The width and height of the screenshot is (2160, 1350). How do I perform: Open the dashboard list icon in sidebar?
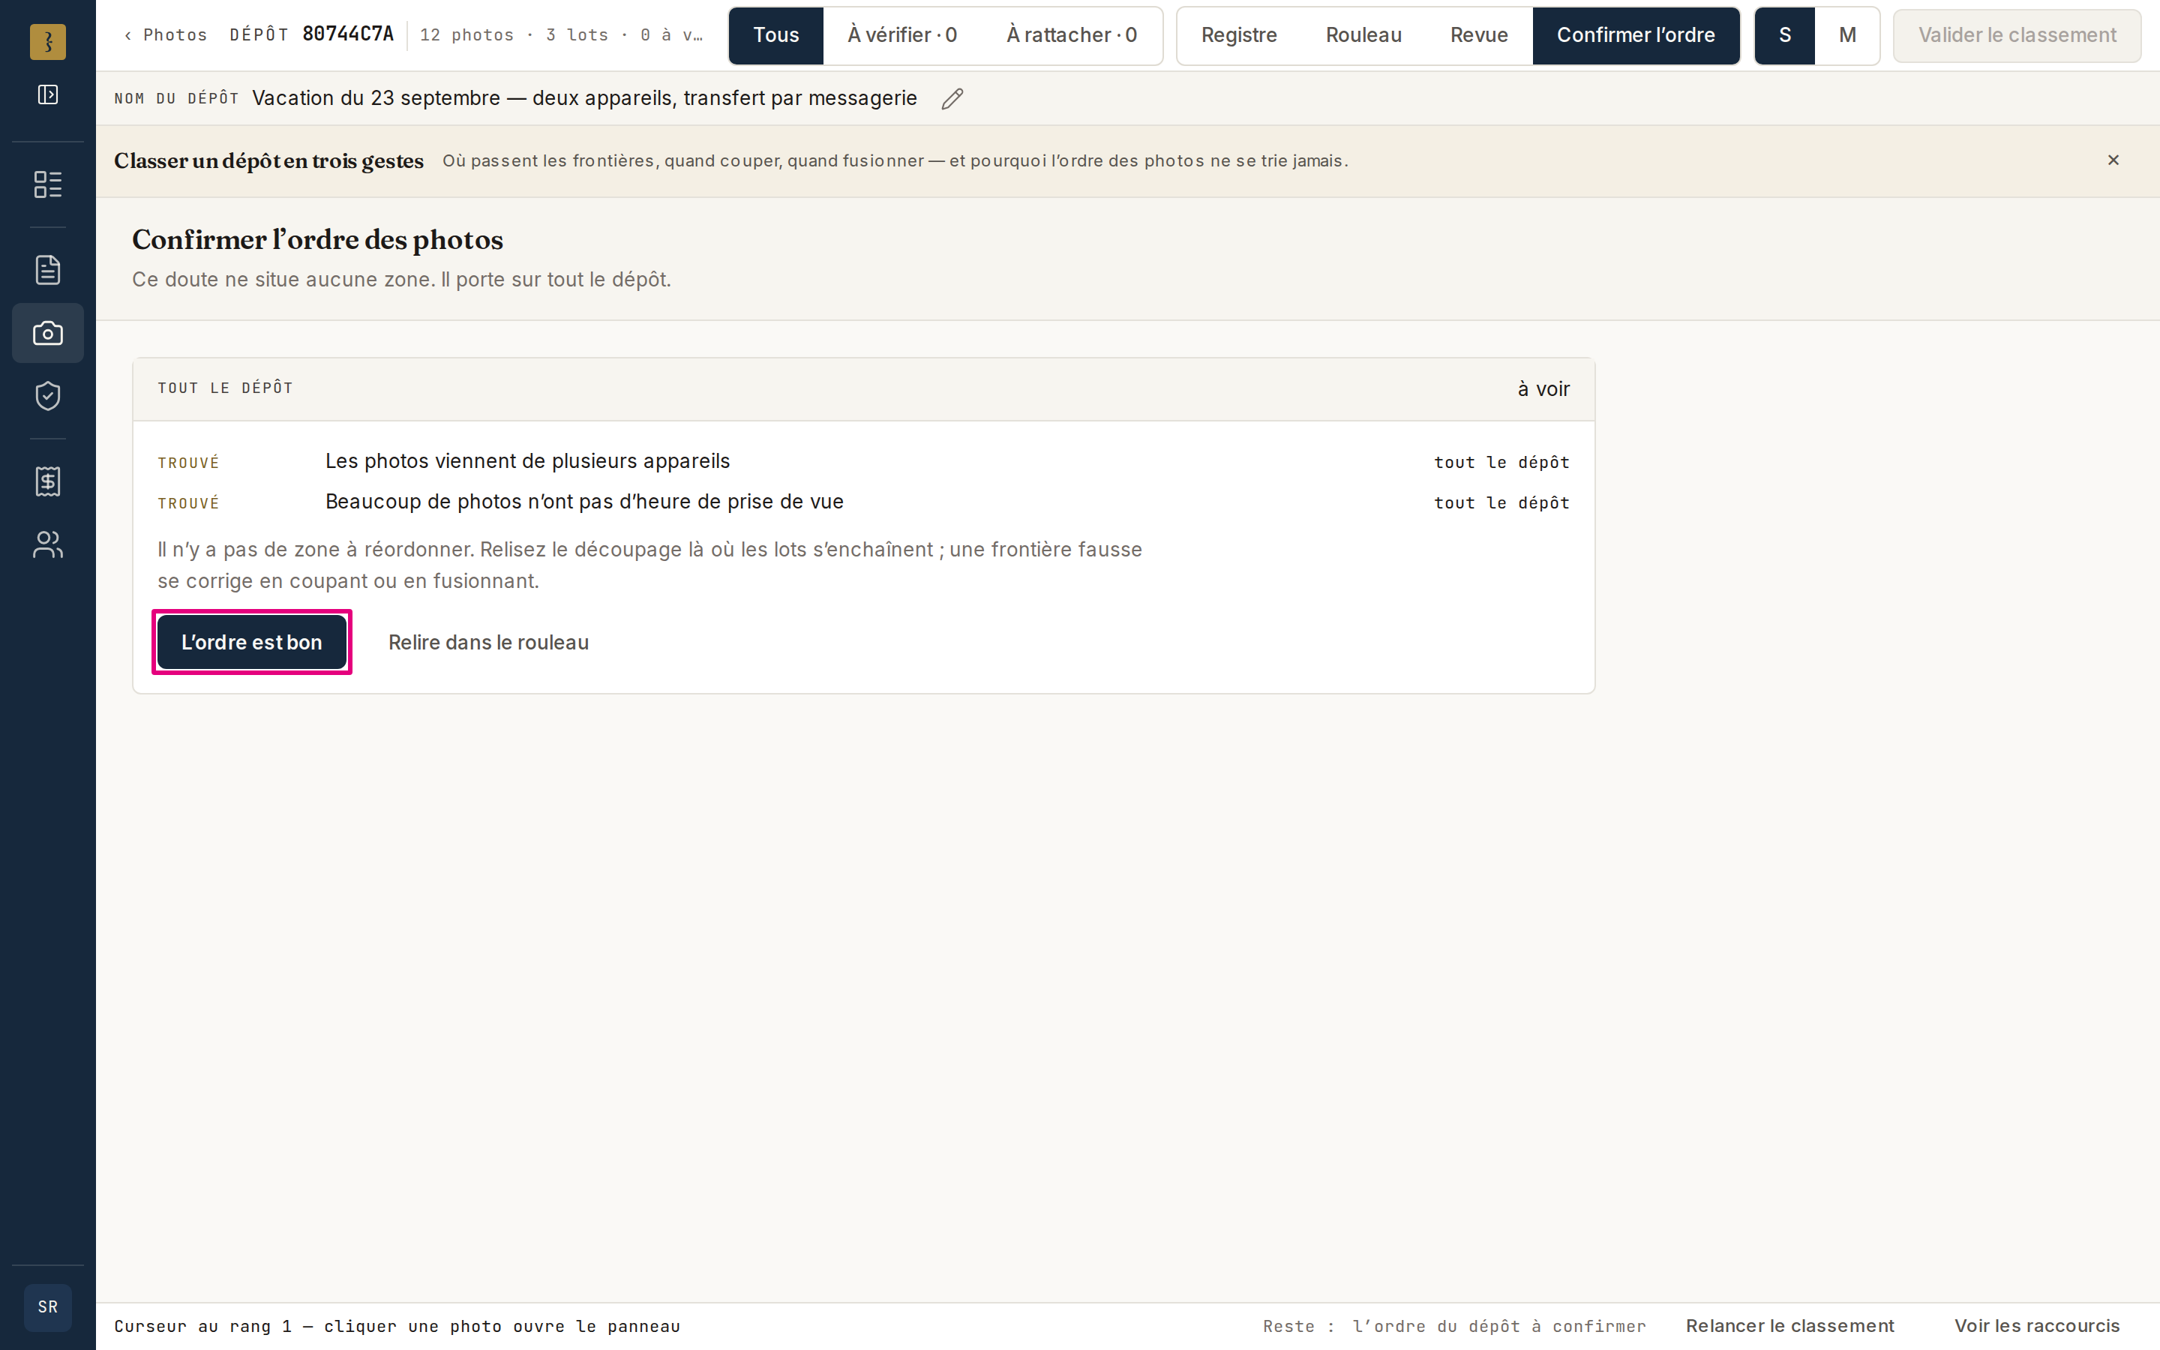[47, 184]
